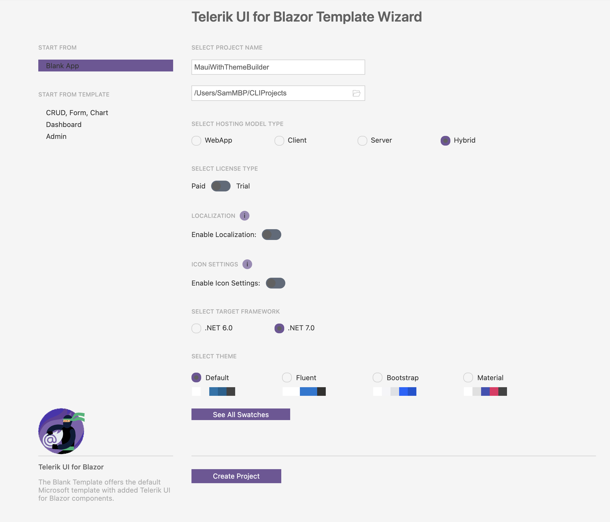The width and height of the screenshot is (610, 522).
Task: Select the Fluent theme radio
Action: coord(287,377)
